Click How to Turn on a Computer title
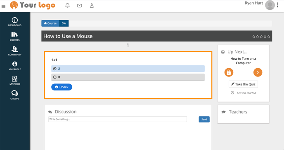The height and width of the screenshot is (150, 284). pyautogui.click(x=243, y=61)
